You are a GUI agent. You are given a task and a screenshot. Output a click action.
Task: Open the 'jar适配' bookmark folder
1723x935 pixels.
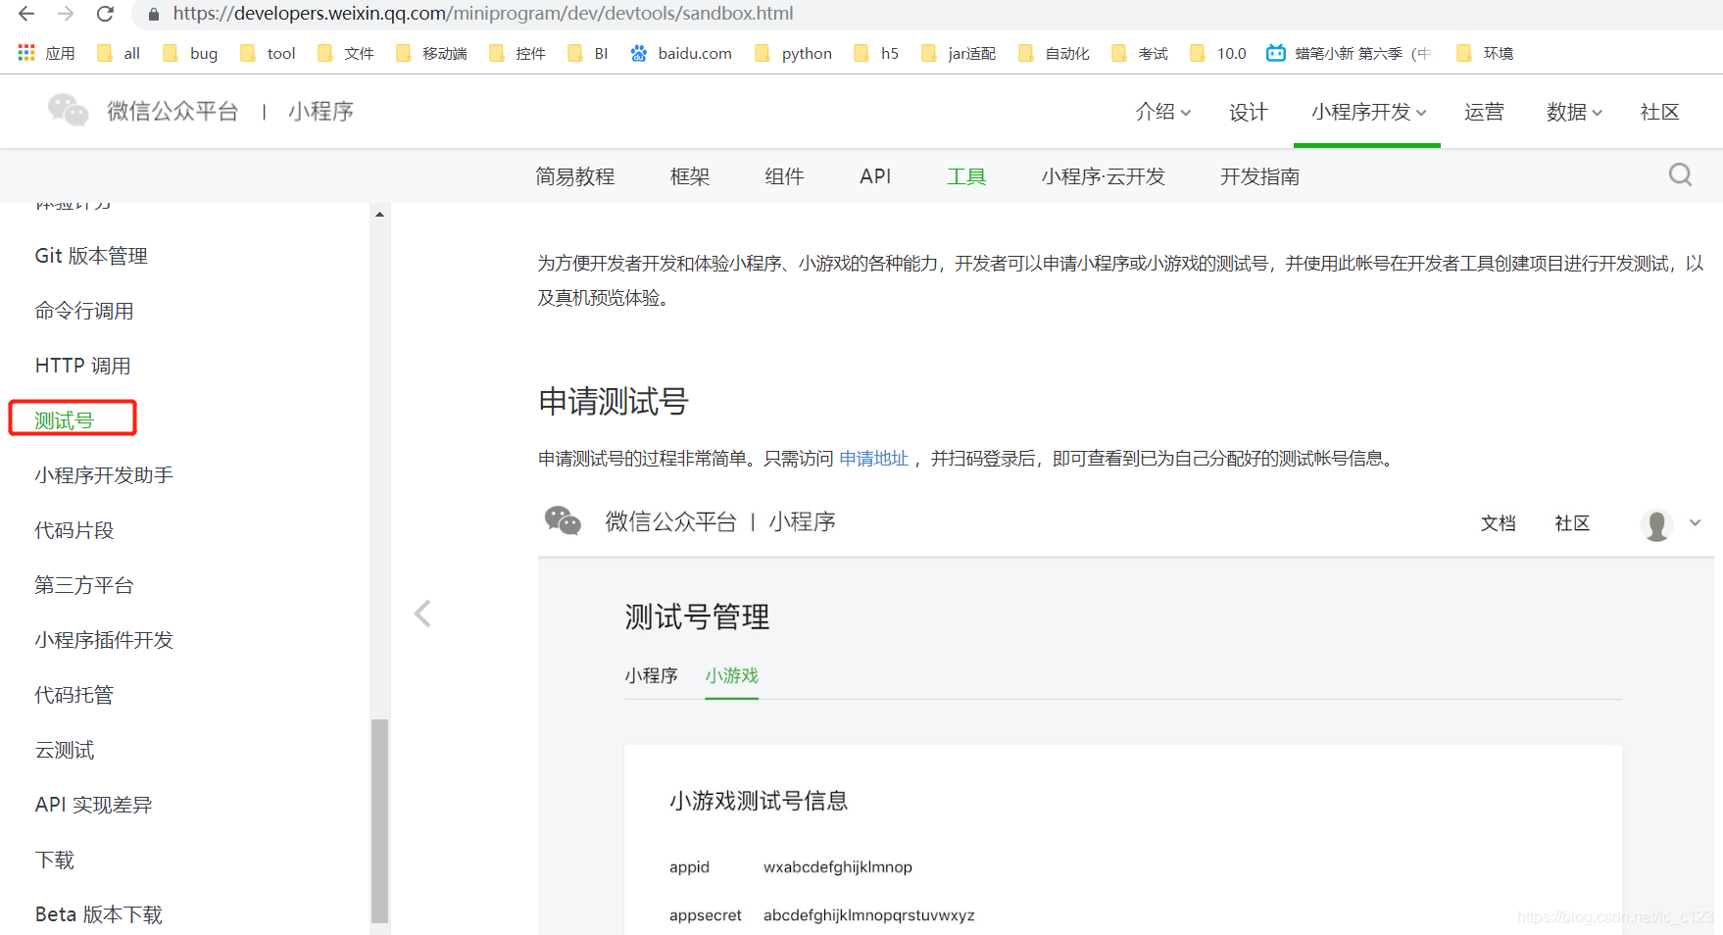point(959,53)
